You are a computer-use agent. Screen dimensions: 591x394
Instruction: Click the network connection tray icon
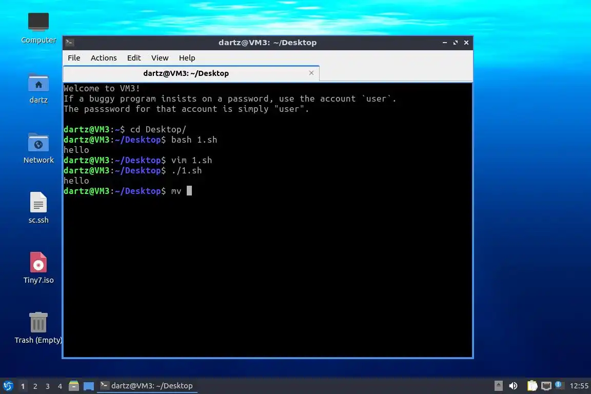tap(546, 386)
